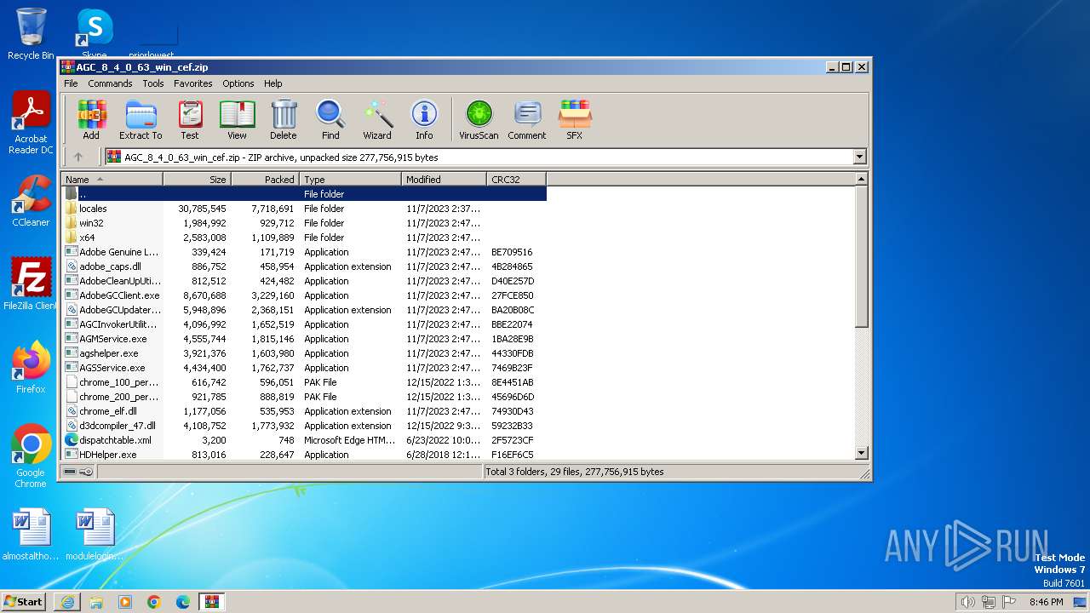Open the Find tool
Image resolution: width=1090 pixels, height=613 pixels.
coord(330,119)
